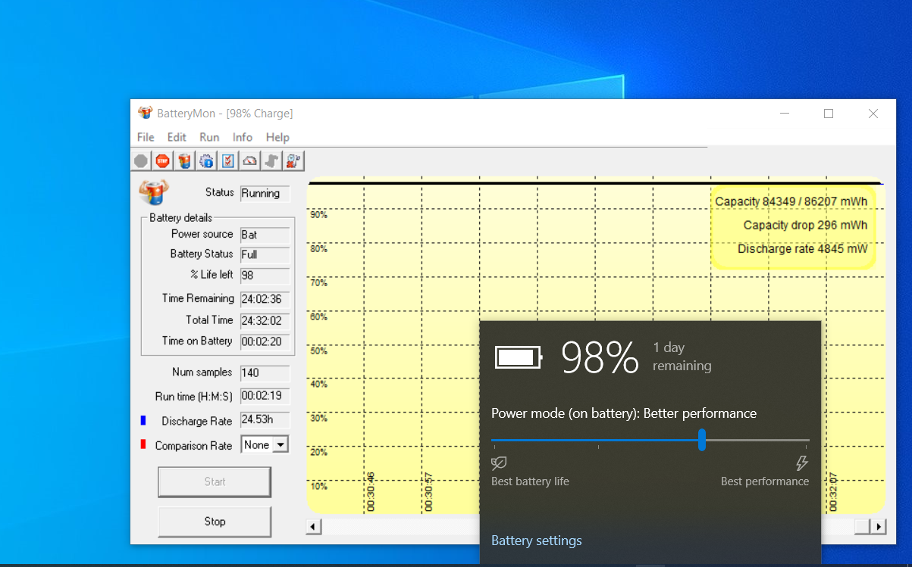
Task: Click the 50% graph axis label
Action: (318, 351)
